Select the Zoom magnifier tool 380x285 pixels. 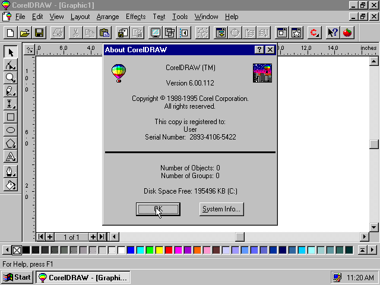coord(11,78)
